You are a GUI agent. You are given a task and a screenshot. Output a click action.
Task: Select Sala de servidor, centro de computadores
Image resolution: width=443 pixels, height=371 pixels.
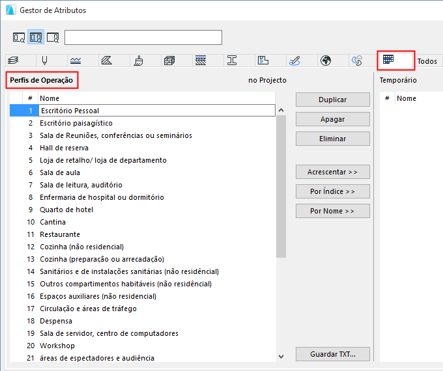click(x=143, y=333)
